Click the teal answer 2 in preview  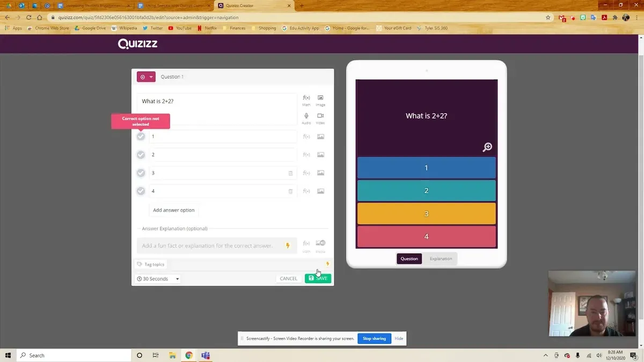click(426, 190)
